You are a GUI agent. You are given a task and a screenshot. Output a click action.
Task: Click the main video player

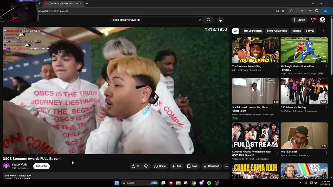pos(116,90)
